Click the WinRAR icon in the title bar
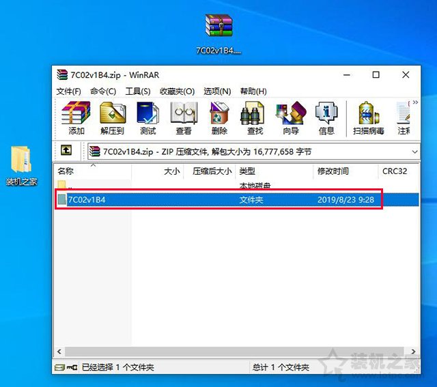 coord(62,74)
